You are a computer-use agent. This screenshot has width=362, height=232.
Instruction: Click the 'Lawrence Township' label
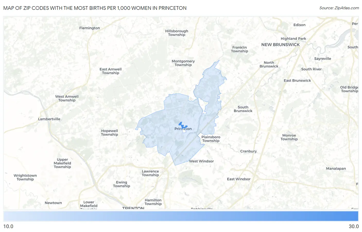150,173
